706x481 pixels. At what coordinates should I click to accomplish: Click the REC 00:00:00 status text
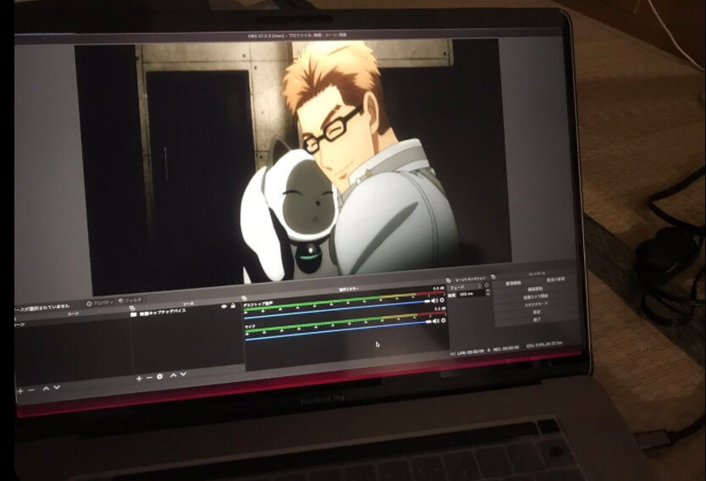pos(506,348)
